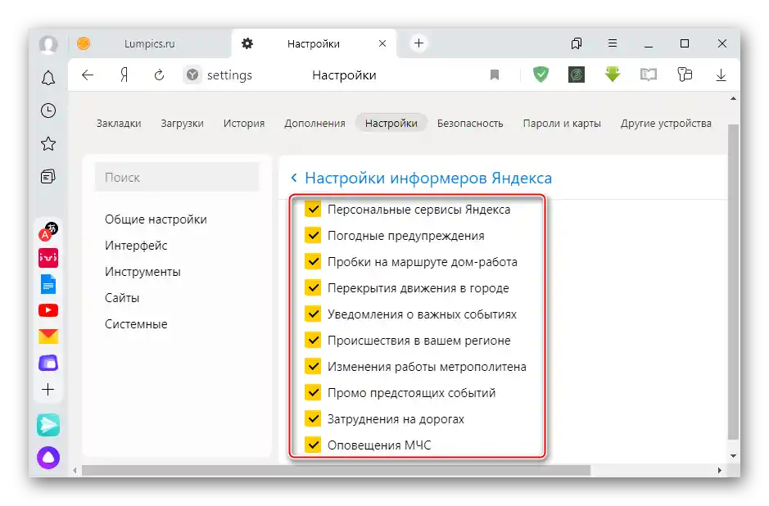Open the new tab plus button
This screenshot has width=769, height=506.
(x=418, y=43)
